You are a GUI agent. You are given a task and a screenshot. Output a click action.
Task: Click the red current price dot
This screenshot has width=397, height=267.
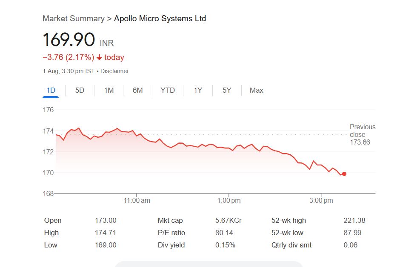344,174
